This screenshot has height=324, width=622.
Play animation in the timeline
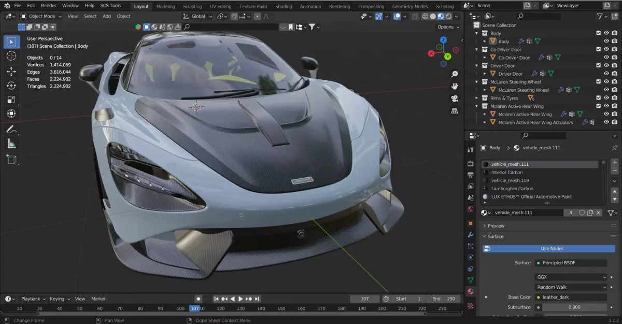click(x=241, y=299)
